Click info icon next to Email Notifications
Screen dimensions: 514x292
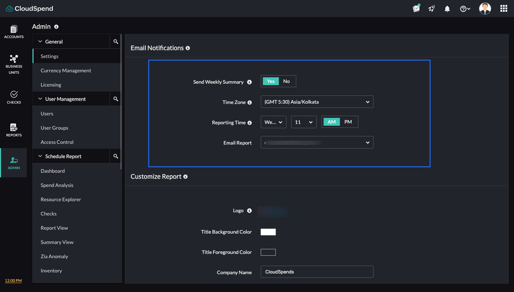pyautogui.click(x=188, y=48)
